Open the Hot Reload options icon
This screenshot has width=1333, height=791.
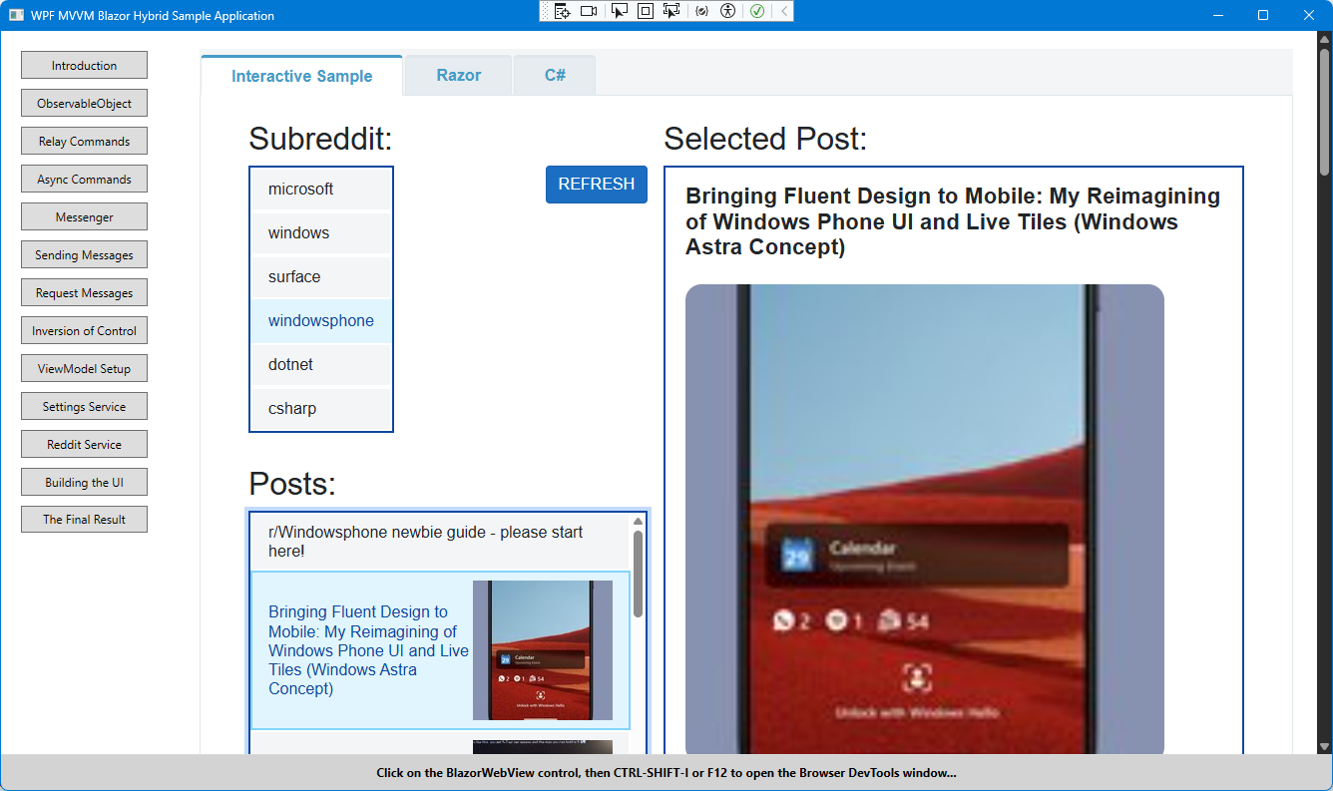(x=700, y=10)
